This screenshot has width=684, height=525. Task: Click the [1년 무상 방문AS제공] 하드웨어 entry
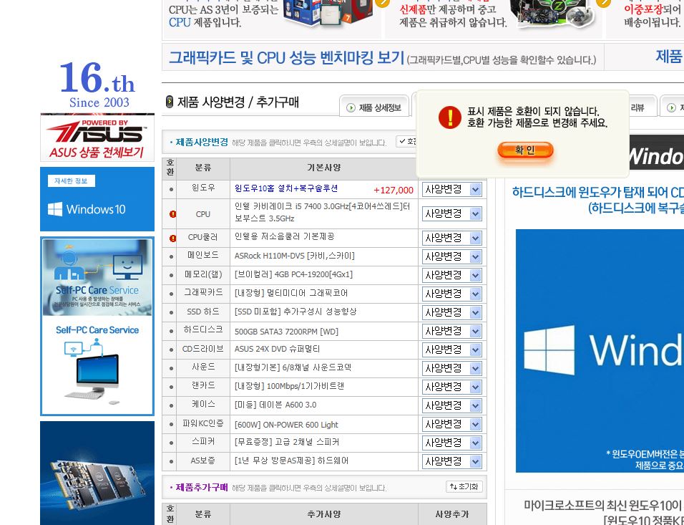tap(291, 461)
